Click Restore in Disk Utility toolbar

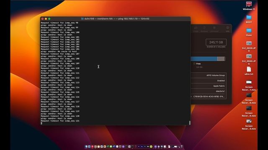pos(204,29)
